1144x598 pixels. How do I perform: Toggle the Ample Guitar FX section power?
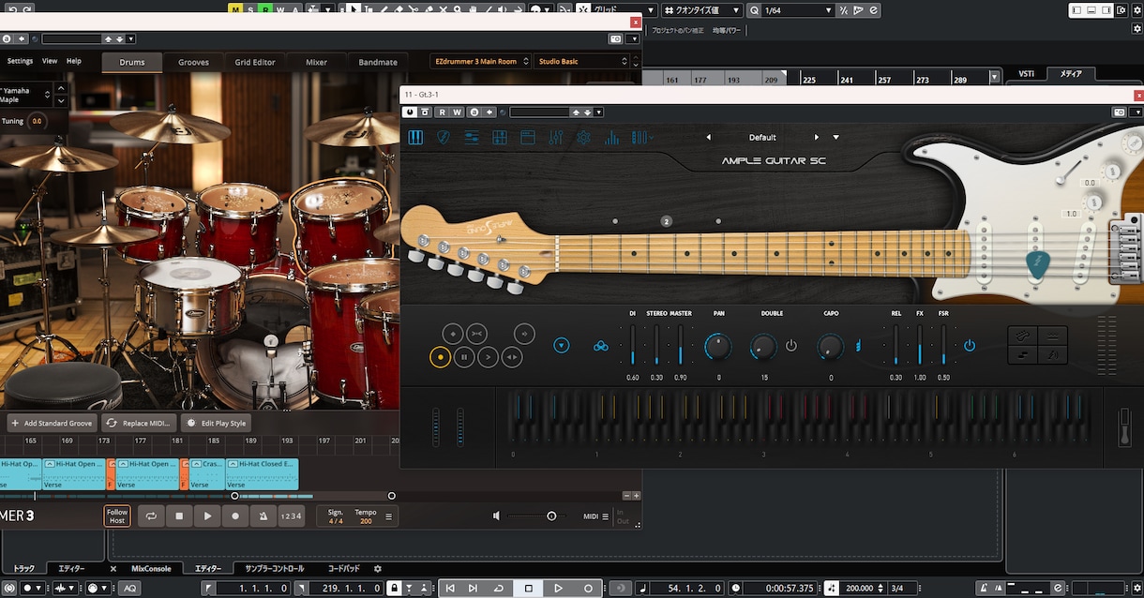pos(969,346)
